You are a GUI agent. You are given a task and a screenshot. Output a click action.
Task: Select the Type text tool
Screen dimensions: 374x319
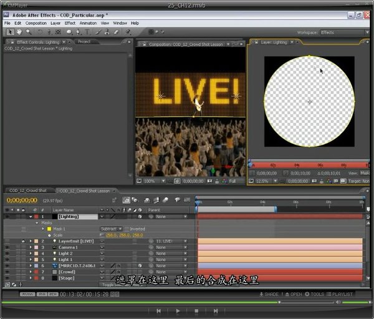click(87, 32)
